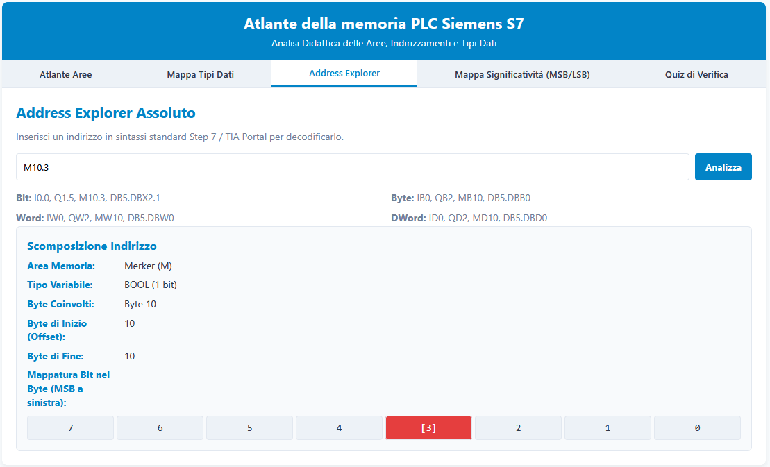Image resolution: width=770 pixels, height=467 pixels.
Task: Click the DWord examples line with ID0, QD2
Action: [x=469, y=219]
